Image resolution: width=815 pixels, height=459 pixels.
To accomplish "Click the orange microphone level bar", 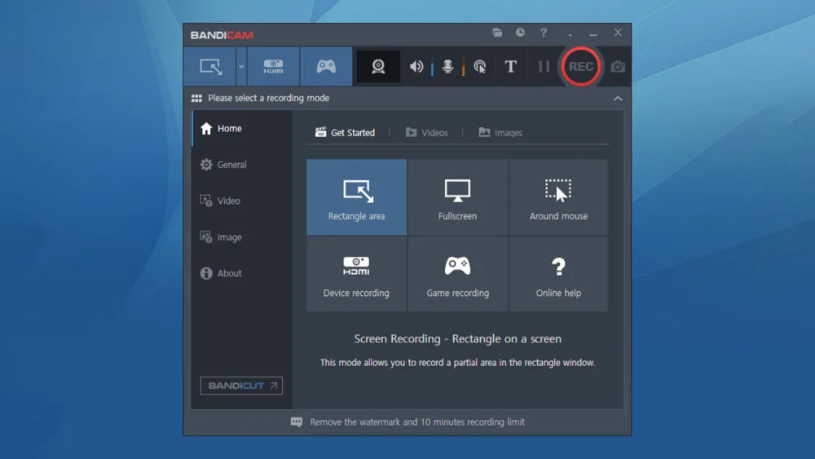I will pyautogui.click(x=463, y=67).
